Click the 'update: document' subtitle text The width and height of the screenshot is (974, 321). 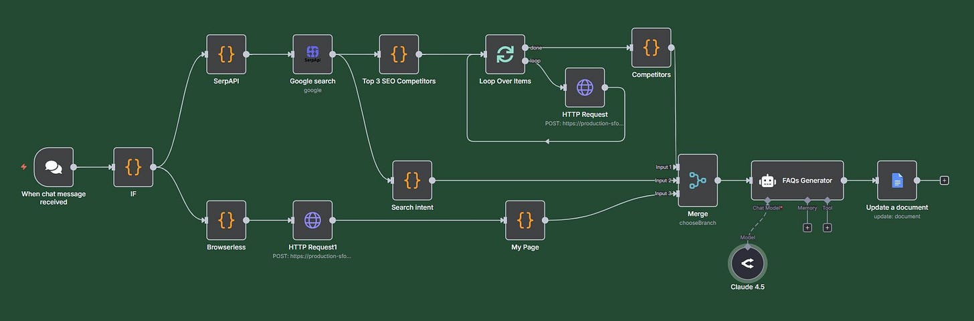click(897, 216)
